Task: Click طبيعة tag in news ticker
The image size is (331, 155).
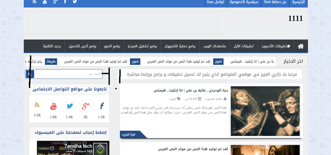Action: (x=51, y=62)
